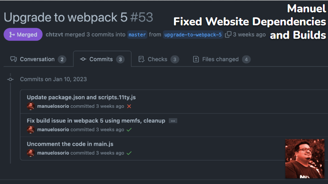Click the red X status on first commit
The width and height of the screenshot is (328, 184).
tap(129, 107)
